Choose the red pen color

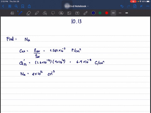point(107,13)
